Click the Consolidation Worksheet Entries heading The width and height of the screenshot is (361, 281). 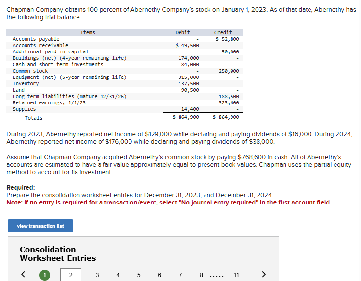click(x=57, y=254)
